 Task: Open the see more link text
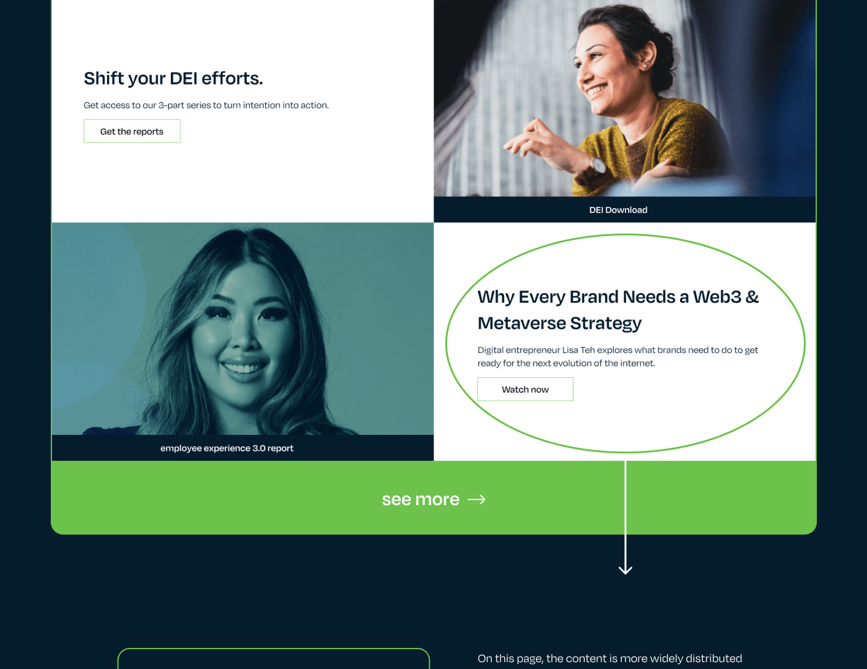click(420, 499)
